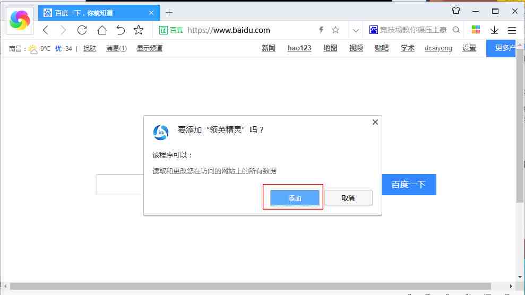
Task: Open the hao123 link
Action: click(x=299, y=48)
